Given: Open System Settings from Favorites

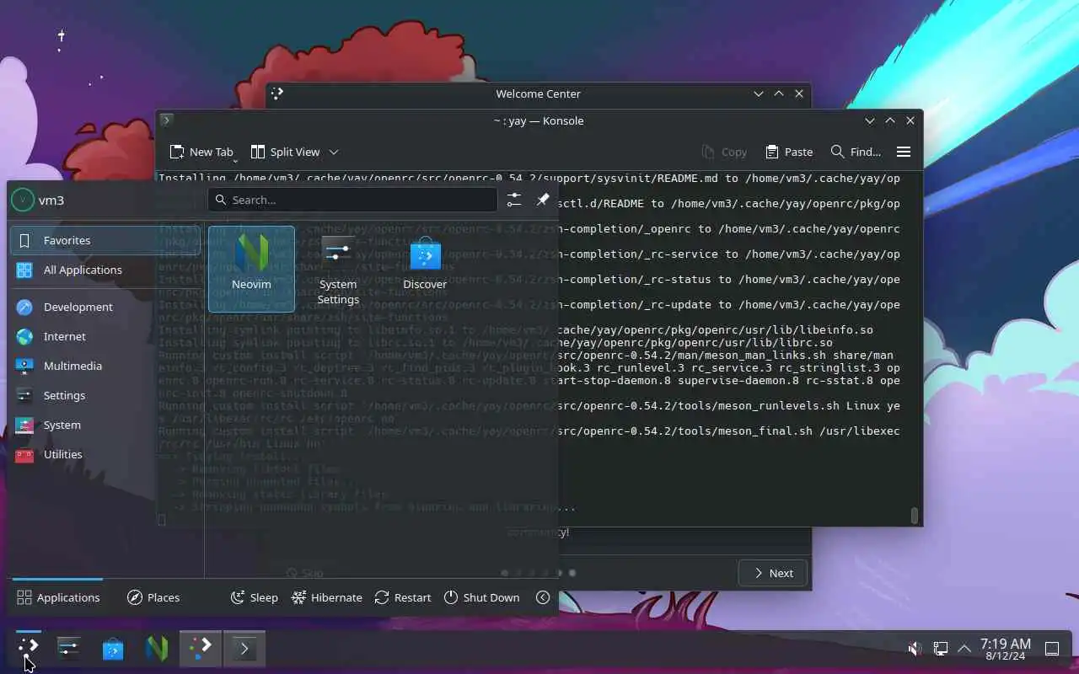Looking at the screenshot, I should tap(338, 269).
